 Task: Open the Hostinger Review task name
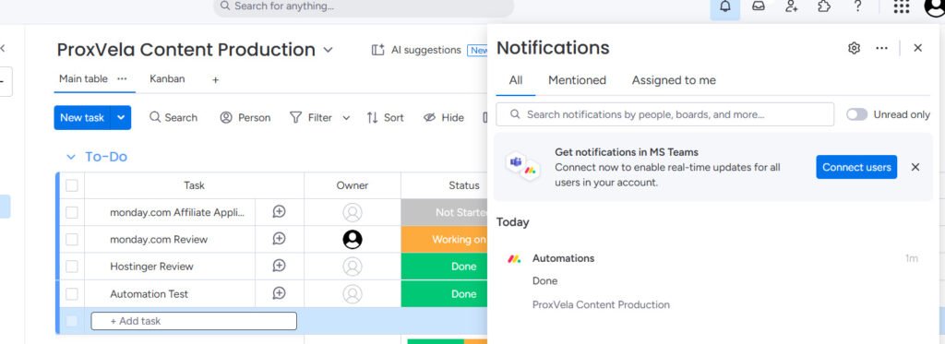coord(151,267)
